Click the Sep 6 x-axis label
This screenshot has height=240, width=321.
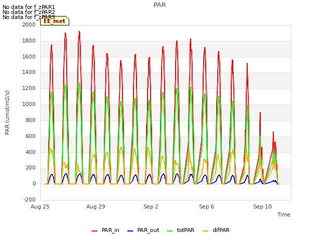coord(207,206)
